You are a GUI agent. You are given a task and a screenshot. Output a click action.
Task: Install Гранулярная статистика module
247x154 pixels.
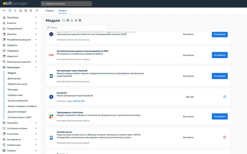coord(220,116)
